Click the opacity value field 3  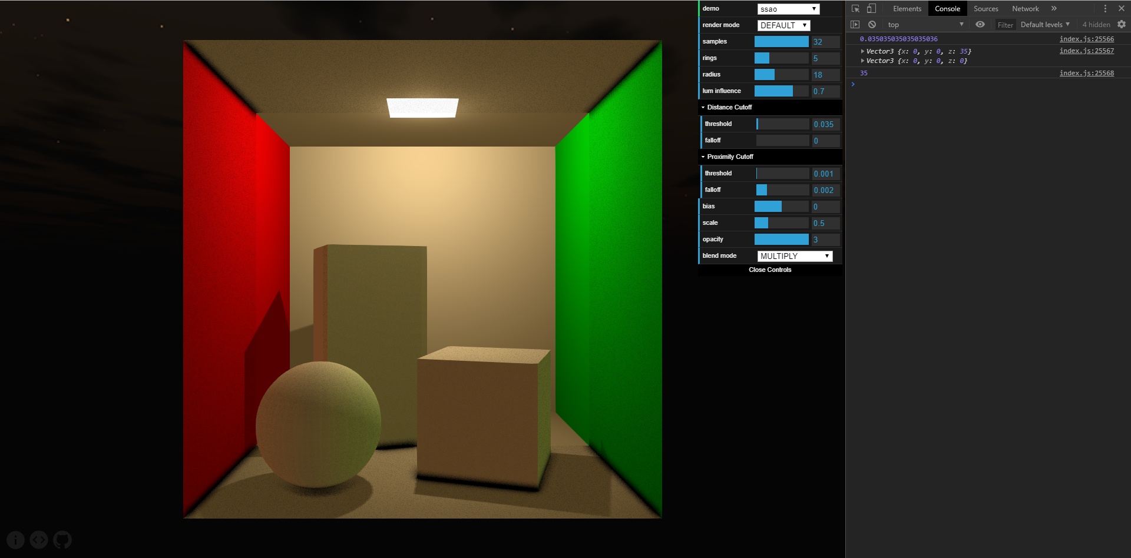coord(826,240)
